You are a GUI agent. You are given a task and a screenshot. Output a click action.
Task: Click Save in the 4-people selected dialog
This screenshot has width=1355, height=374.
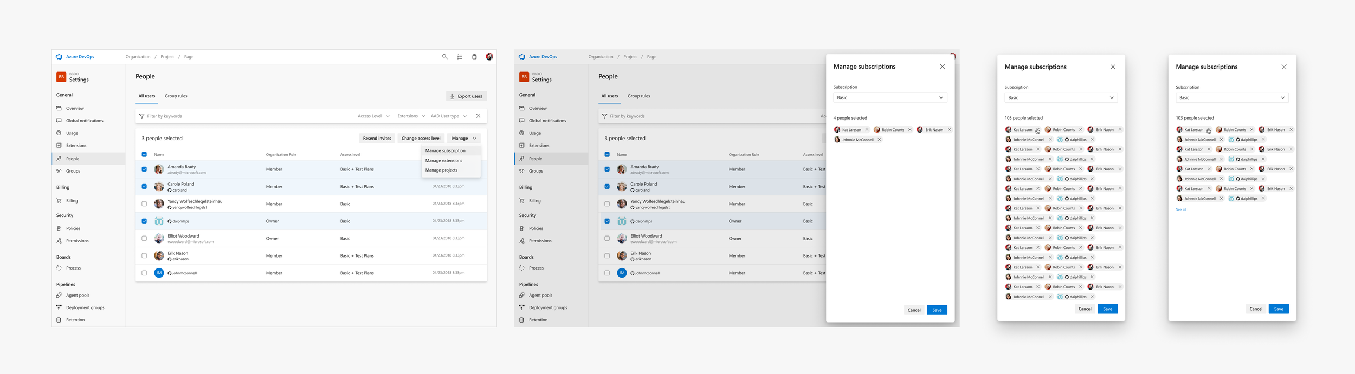click(937, 310)
